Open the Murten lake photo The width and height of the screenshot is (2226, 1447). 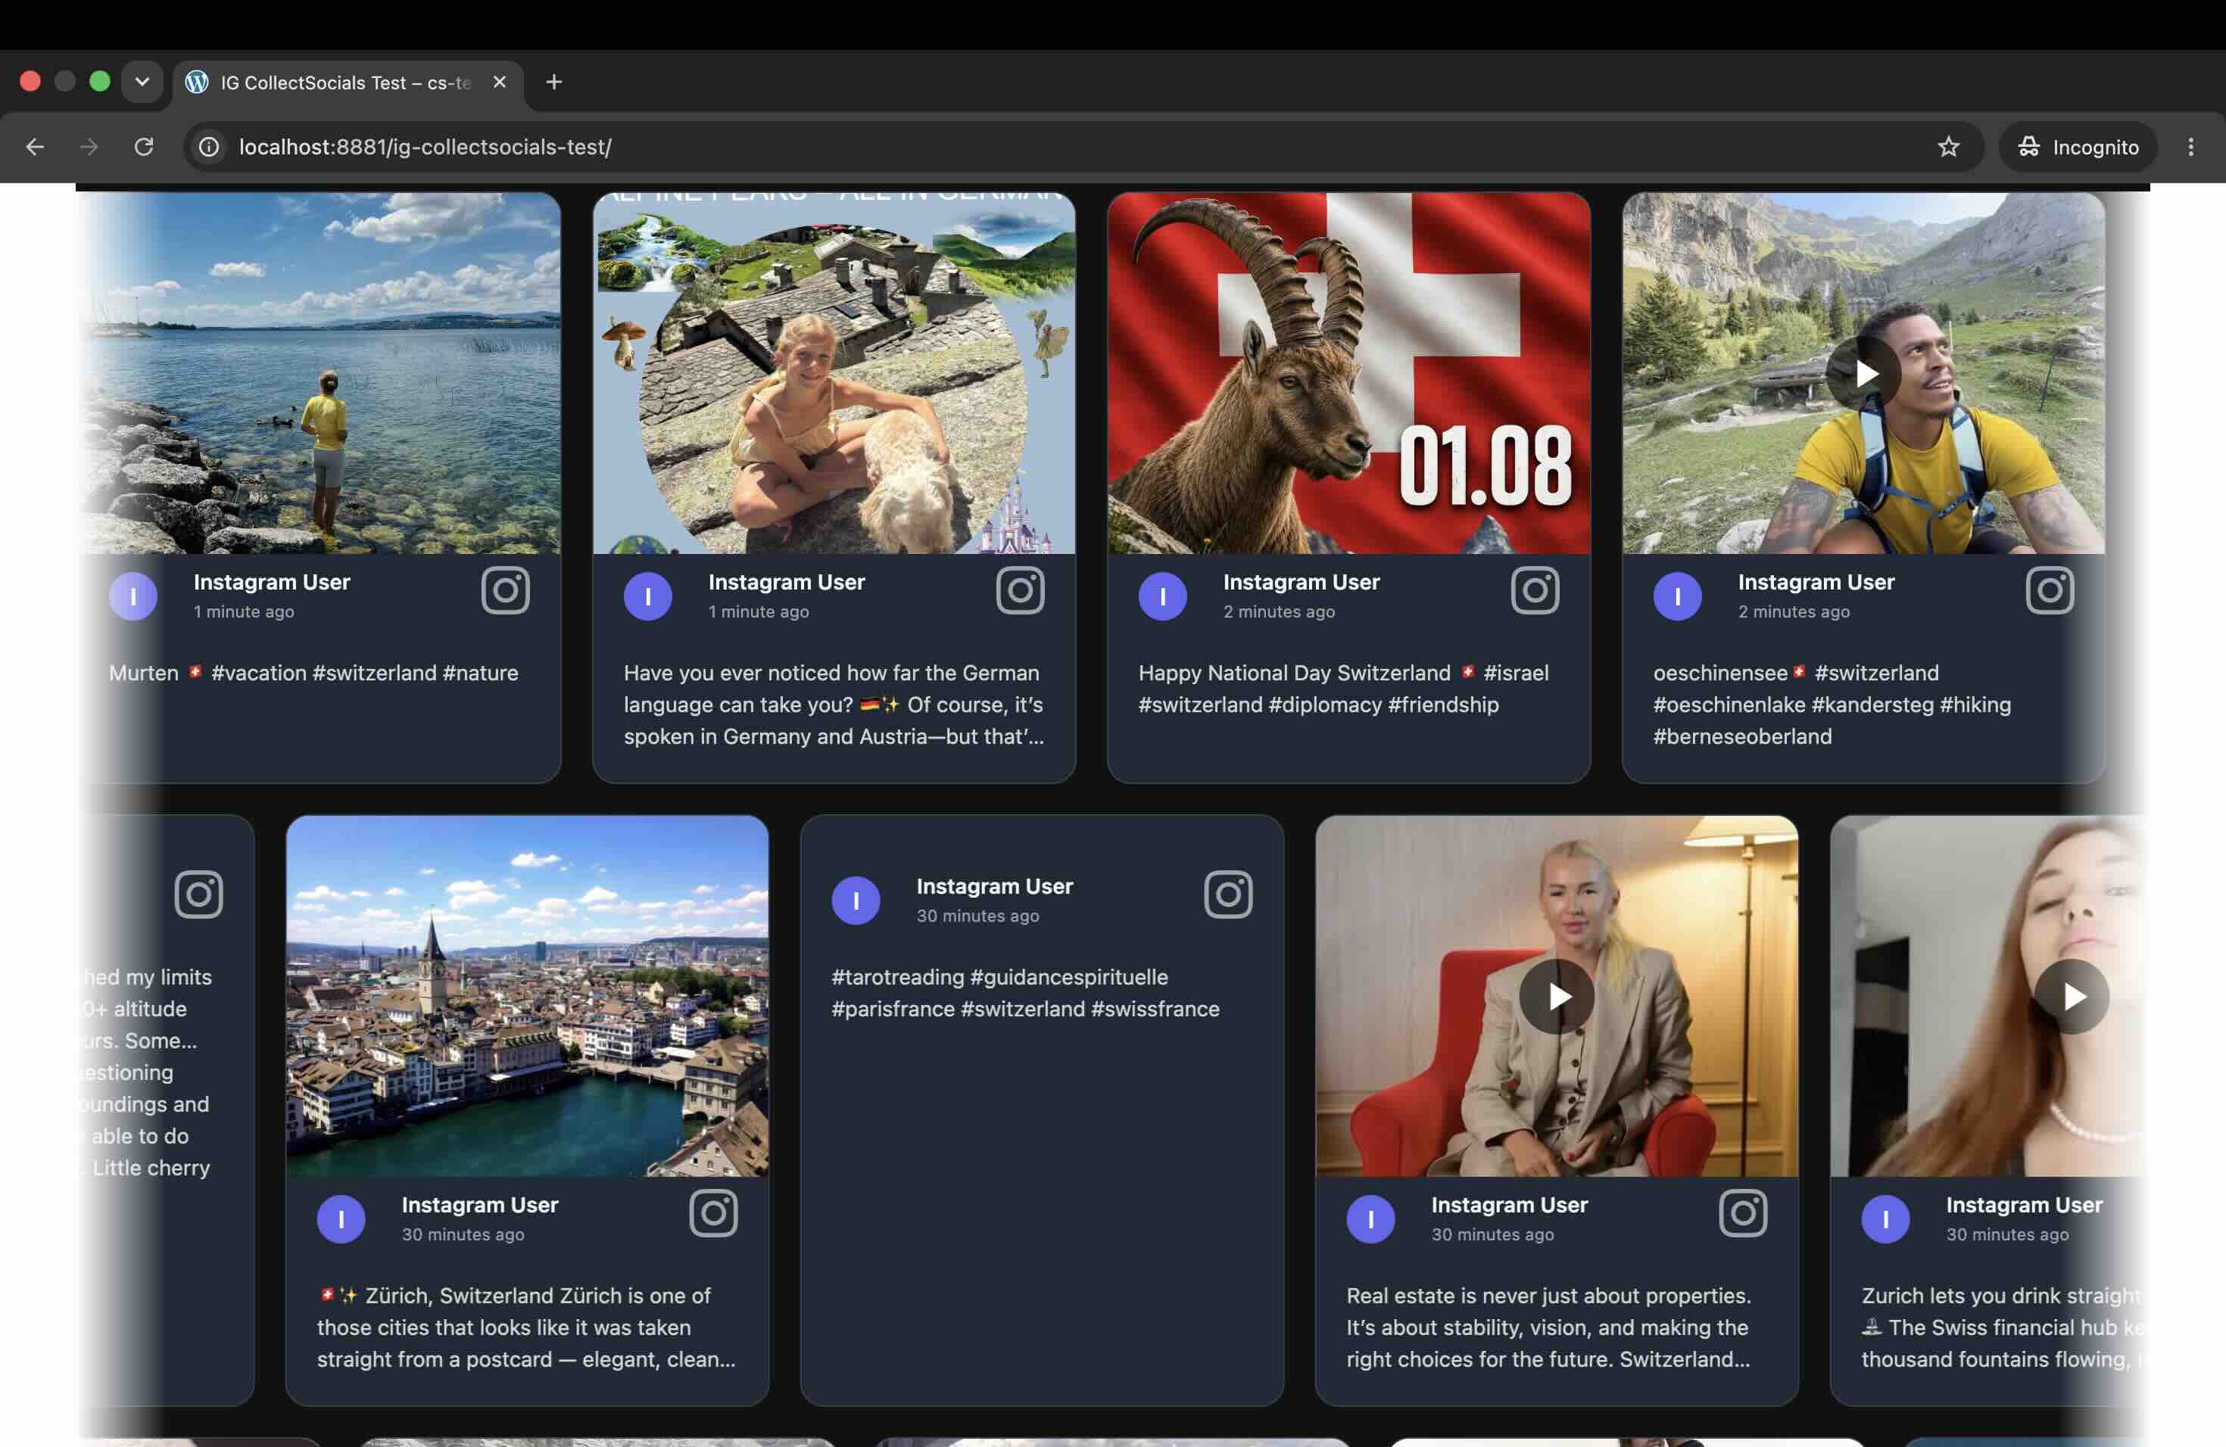click(320, 373)
